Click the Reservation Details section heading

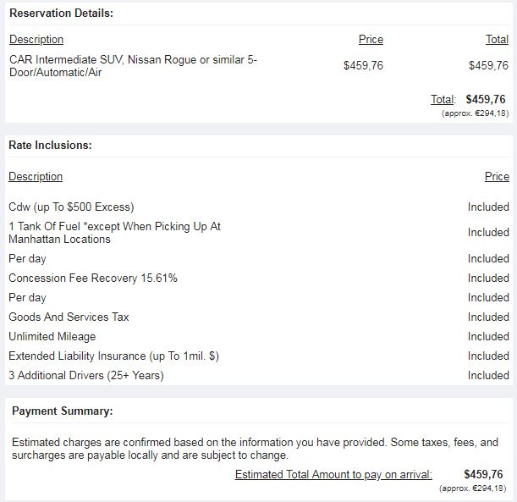61,14
